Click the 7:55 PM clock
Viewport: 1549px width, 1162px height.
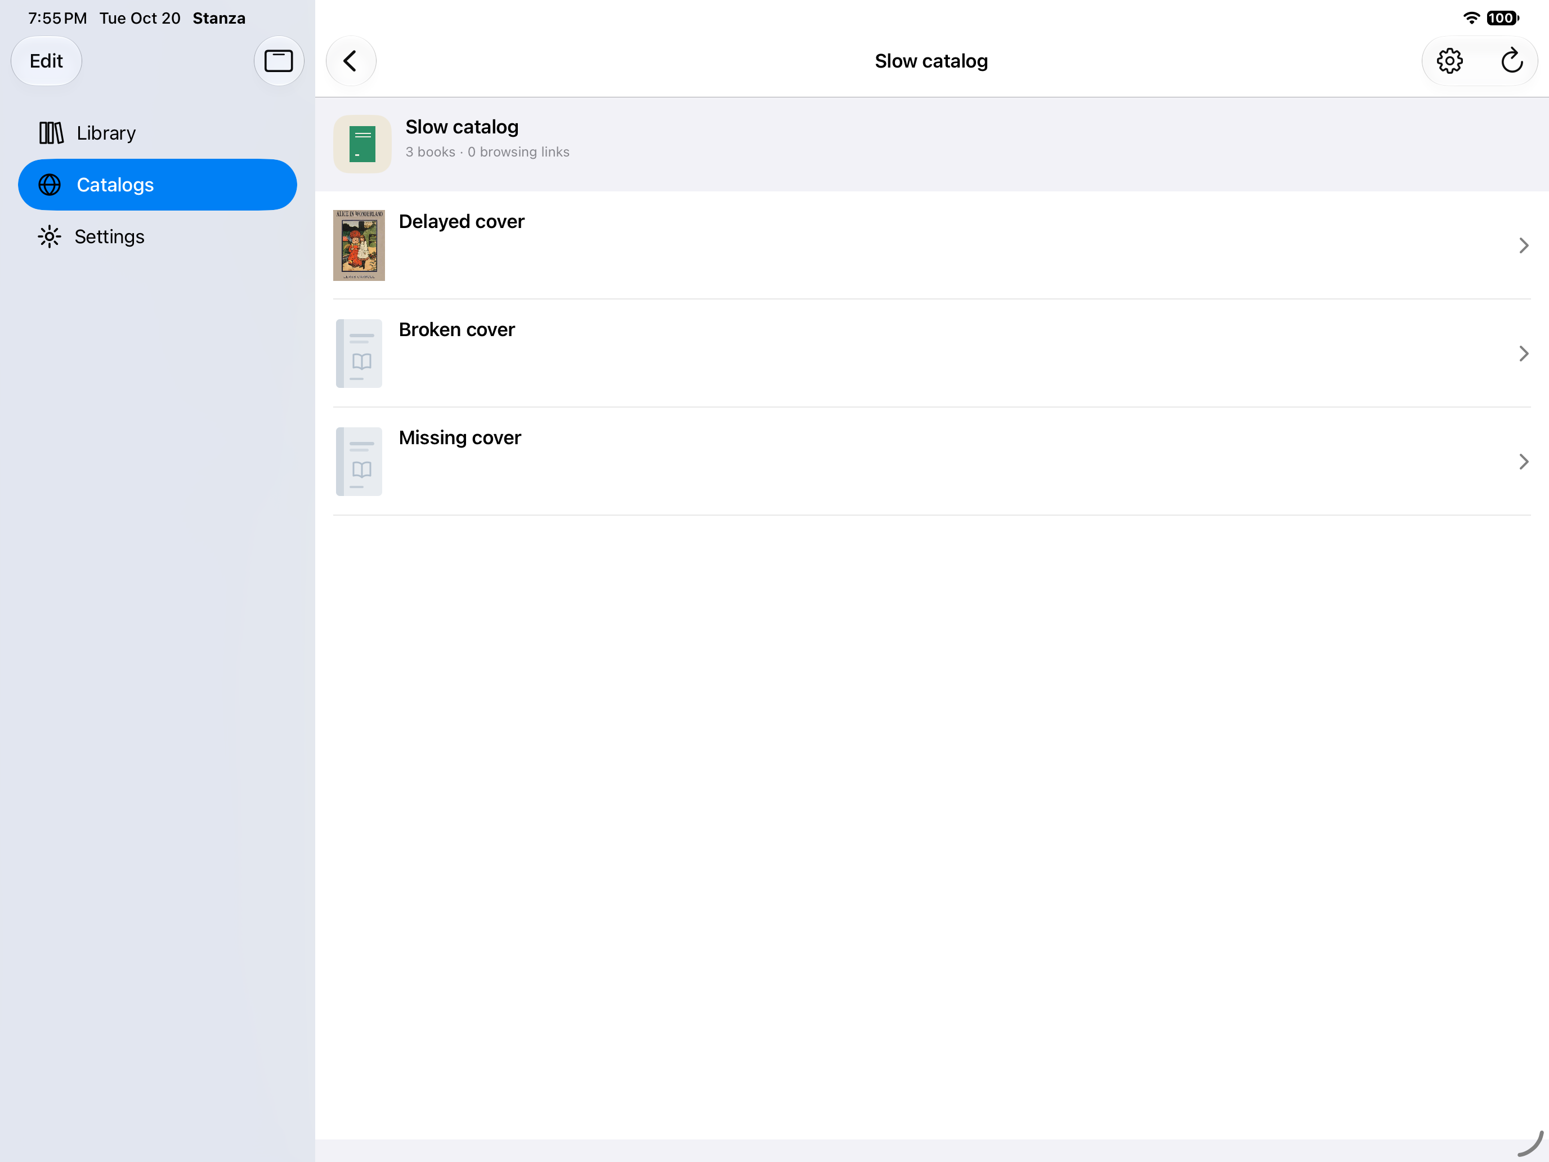[x=57, y=18]
